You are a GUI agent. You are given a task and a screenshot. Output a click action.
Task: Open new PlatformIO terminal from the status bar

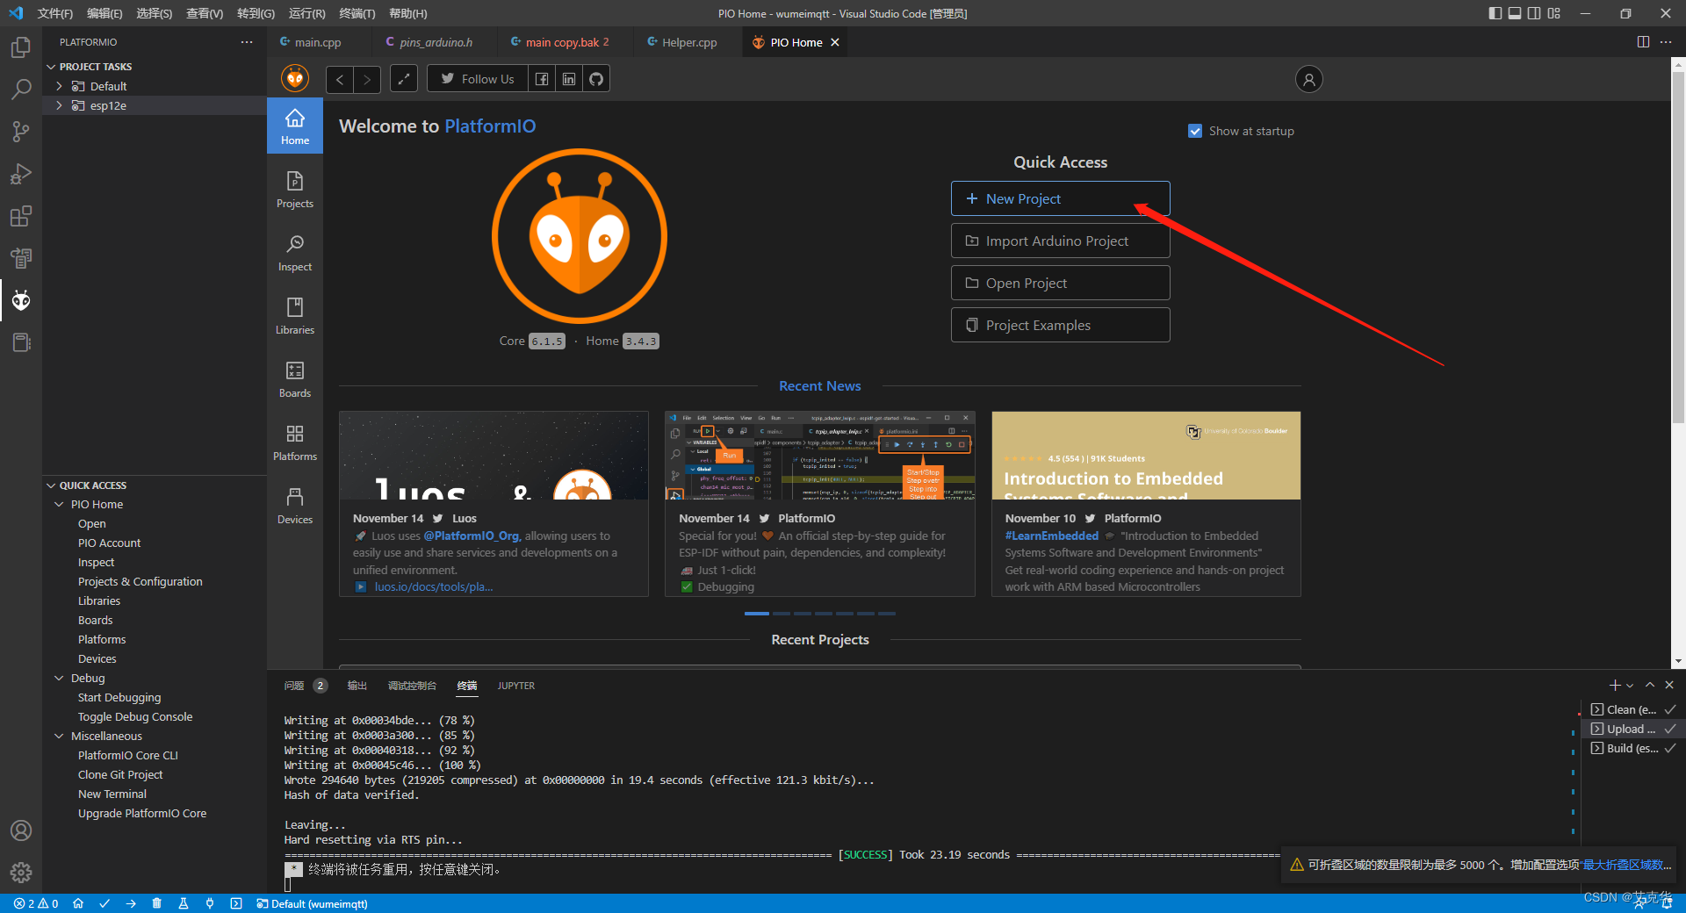click(236, 903)
